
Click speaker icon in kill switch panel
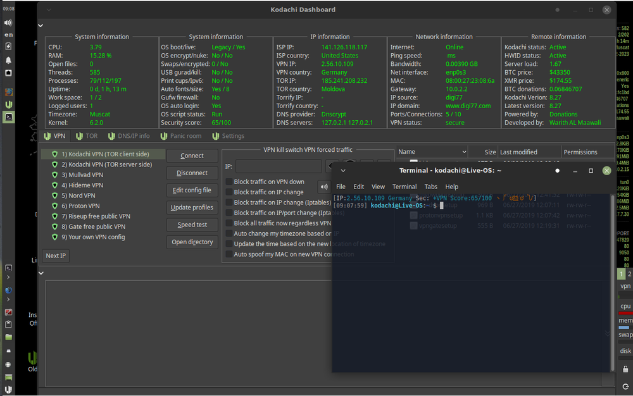[x=324, y=187]
